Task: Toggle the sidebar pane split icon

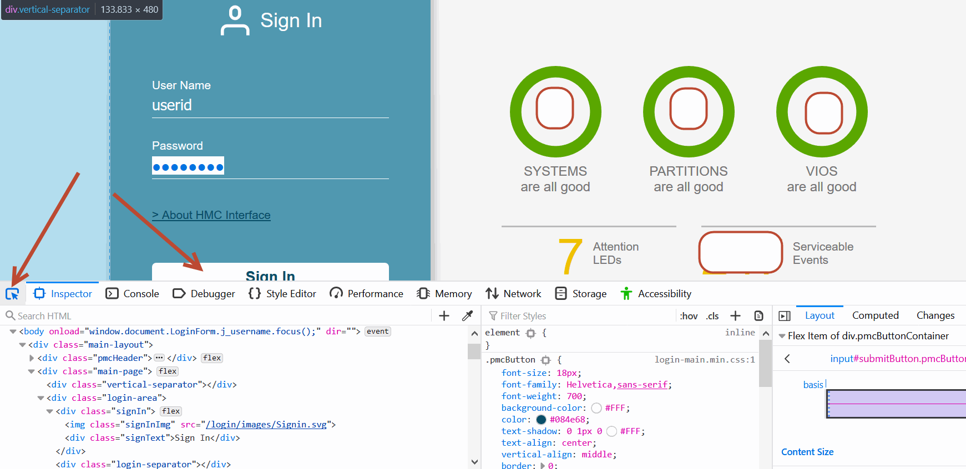Action: point(785,316)
